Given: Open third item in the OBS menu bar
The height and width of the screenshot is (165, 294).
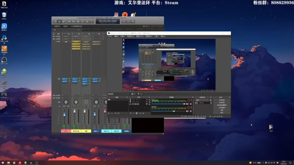Looking at the screenshot, I should 122,36.
